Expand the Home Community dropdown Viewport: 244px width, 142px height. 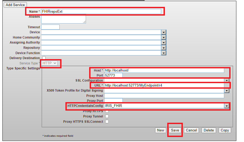[x=164, y=37]
